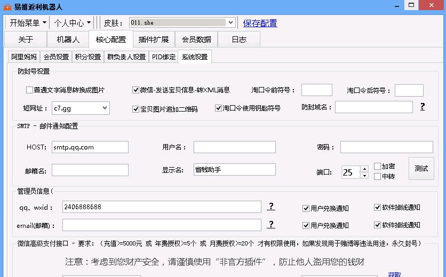Click the 防封域名 input field
Image resolution: width=446 pixels, height=277 pixels.
(x=374, y=107)
